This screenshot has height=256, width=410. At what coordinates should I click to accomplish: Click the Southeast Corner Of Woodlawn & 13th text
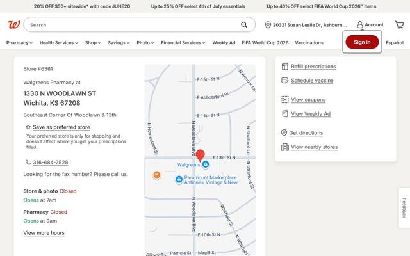(70, 115)
